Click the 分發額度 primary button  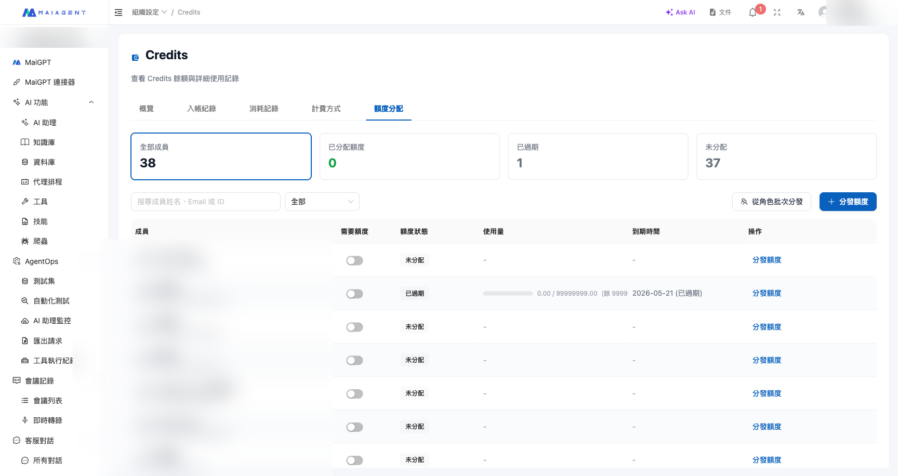[848, 202]
